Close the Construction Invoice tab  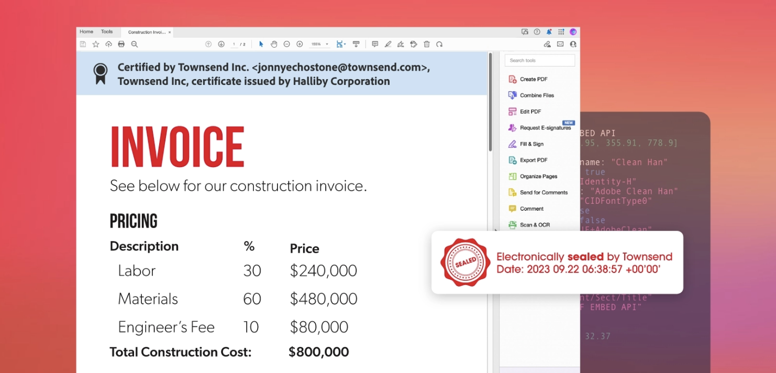click(170, 32)
